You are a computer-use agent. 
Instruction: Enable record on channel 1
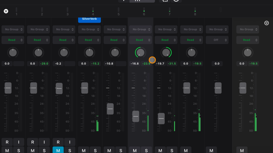(x=7, y=142)
